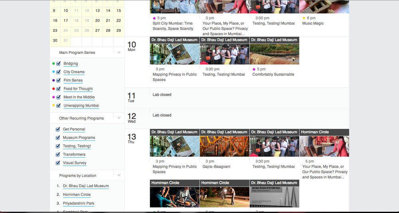
Task: Select day 15 in the mini calendar
Action: pyautogui.click(x=119, y=11)
